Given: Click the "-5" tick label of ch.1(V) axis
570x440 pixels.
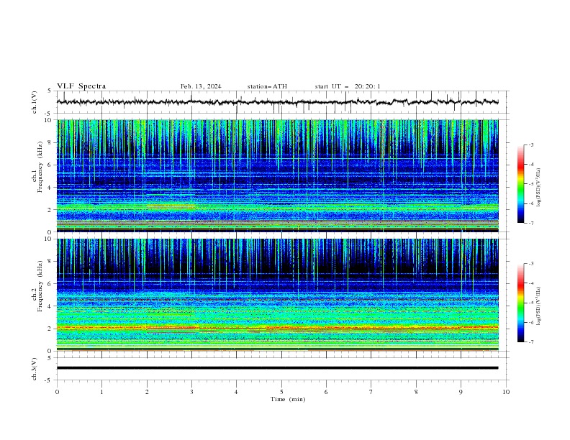Looking at the screenshot, I should (48, 114).
